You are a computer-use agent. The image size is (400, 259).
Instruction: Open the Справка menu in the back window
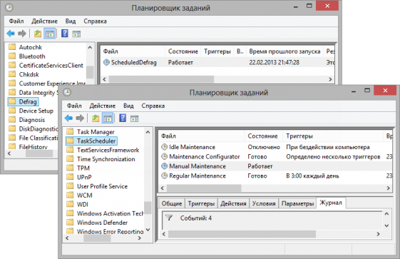pyautogui.click(x=95, y=21)
